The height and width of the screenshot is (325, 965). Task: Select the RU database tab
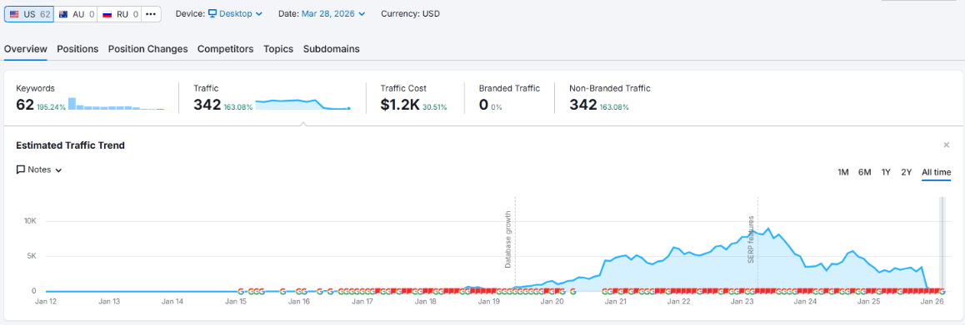[119, 14]
